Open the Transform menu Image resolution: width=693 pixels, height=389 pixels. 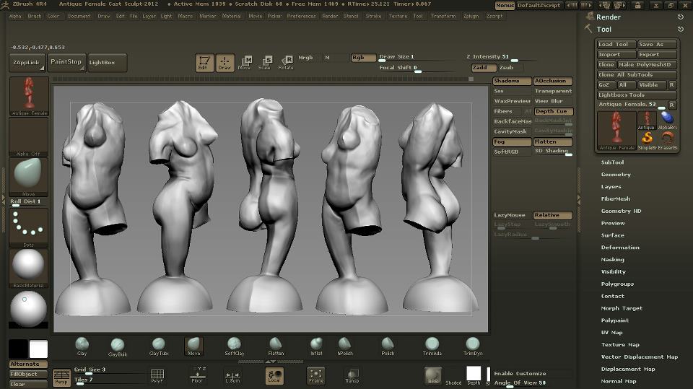click(x=443, y=17)
